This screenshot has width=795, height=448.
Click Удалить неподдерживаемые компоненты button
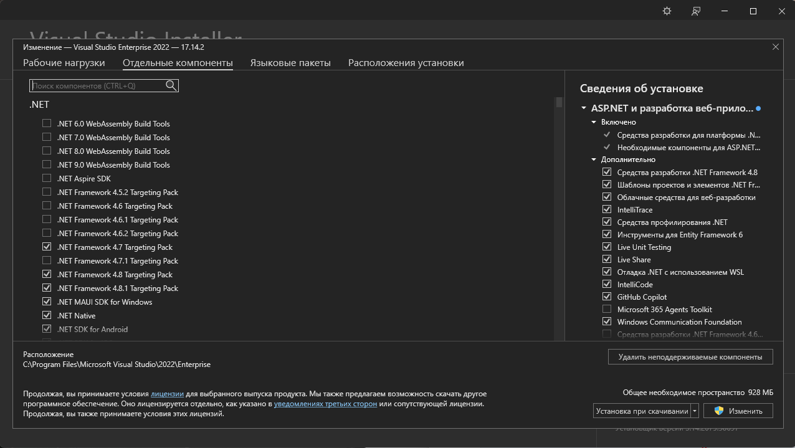pos(690,357)
